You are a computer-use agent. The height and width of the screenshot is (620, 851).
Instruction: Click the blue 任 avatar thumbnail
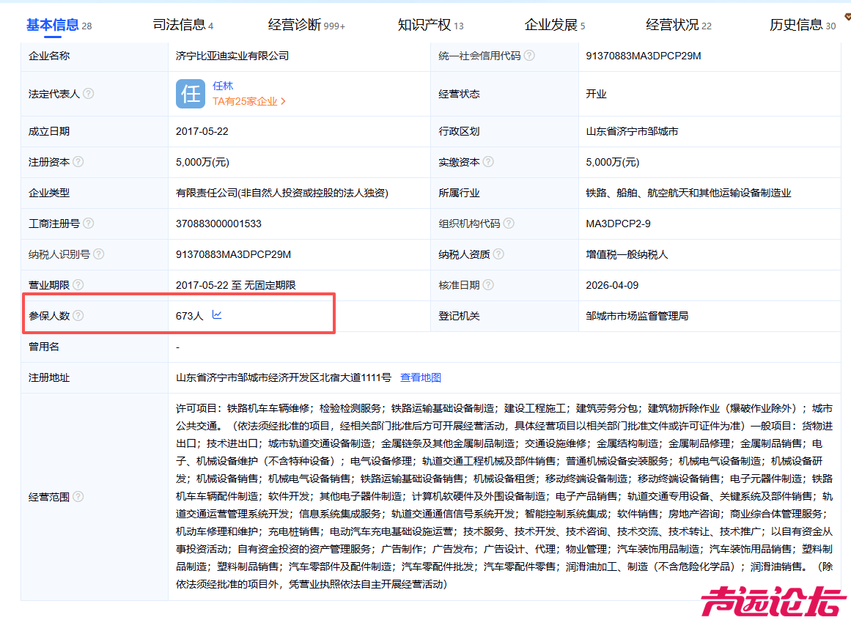(x=191, y=94)
